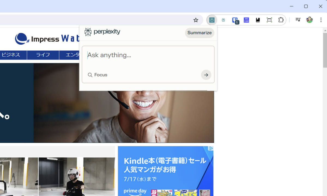Screen dimensions: 327x196
Task: Submit via the arrow button in Perplexity
Action: point(206,75)
